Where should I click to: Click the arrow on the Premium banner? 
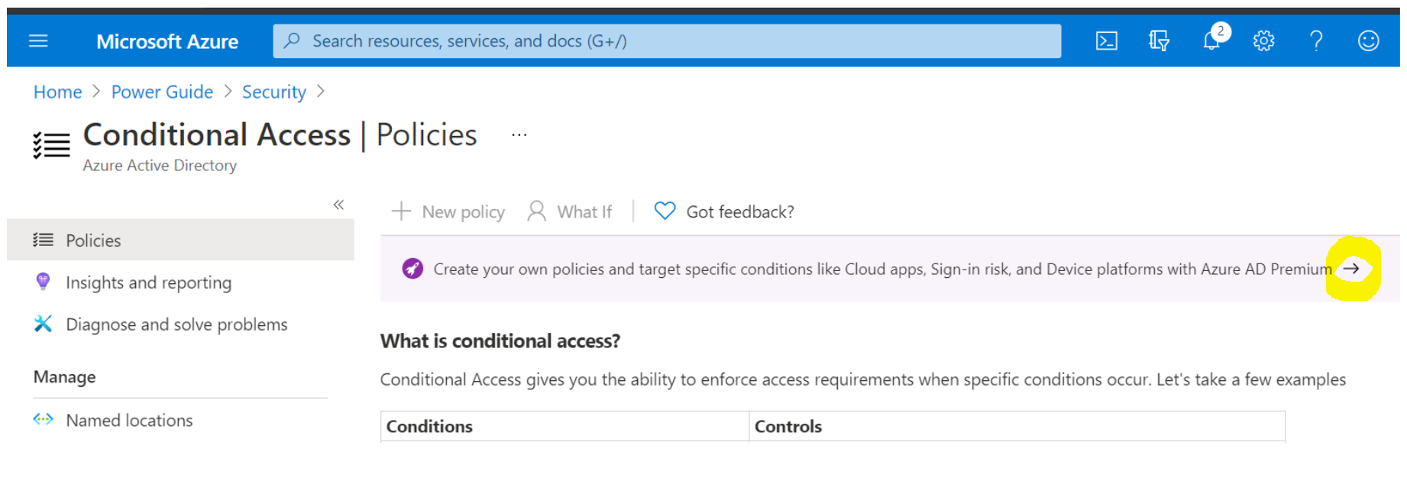1351,269
